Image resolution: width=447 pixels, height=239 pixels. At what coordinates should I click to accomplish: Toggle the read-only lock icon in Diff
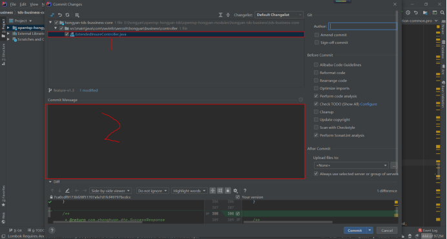coord(228,191)
